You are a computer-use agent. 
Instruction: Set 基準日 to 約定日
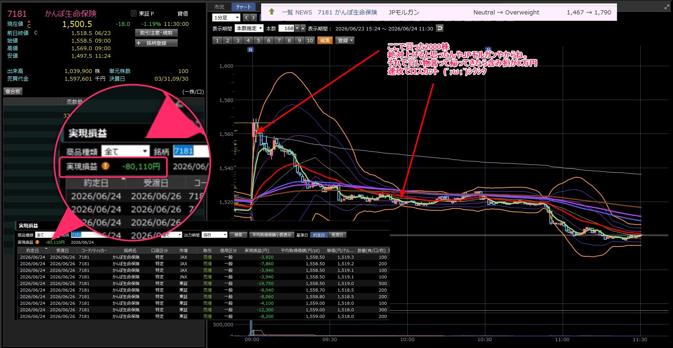[319, 235]
